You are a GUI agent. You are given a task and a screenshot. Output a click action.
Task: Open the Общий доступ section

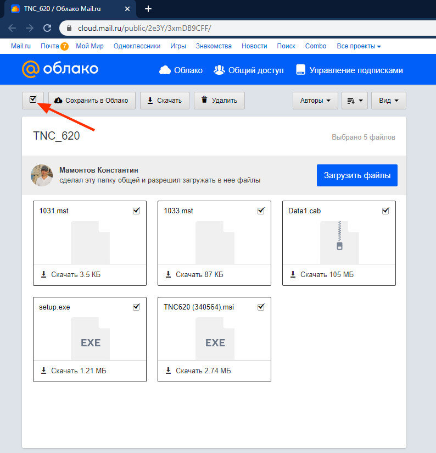[x=248, y=70]
